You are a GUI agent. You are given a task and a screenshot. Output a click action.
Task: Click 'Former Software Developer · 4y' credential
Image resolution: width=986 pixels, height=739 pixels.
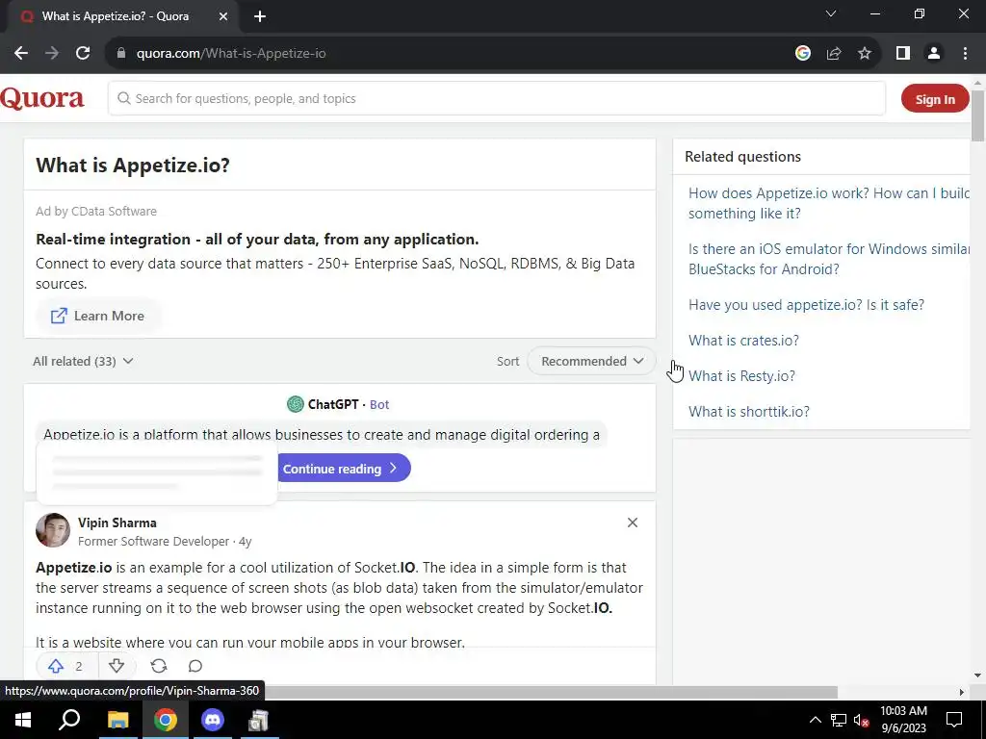165,541
